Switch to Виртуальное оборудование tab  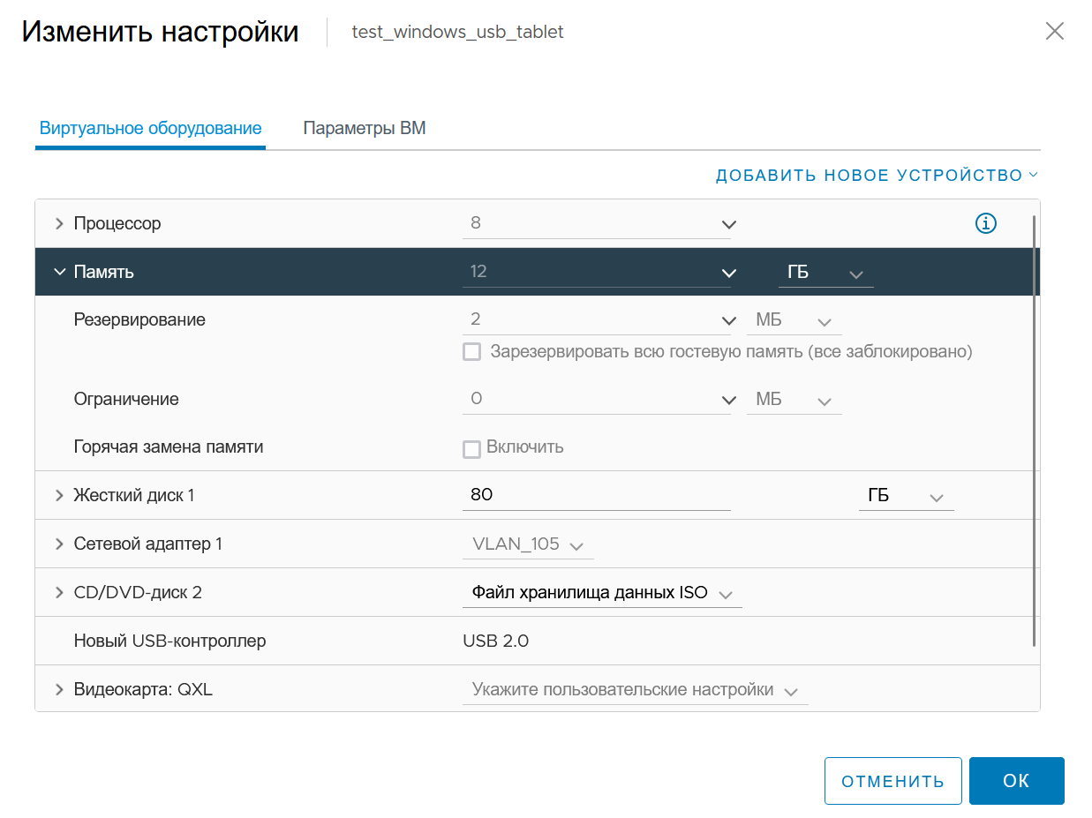150,128
